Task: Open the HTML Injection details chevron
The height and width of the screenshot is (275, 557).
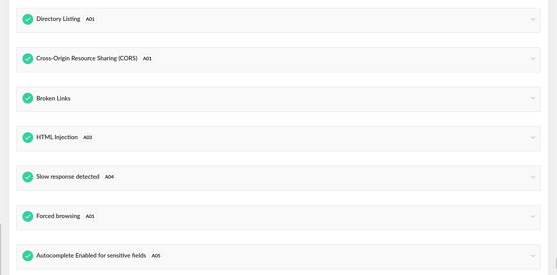Action: pyautogui.click(x=533, y=137)
